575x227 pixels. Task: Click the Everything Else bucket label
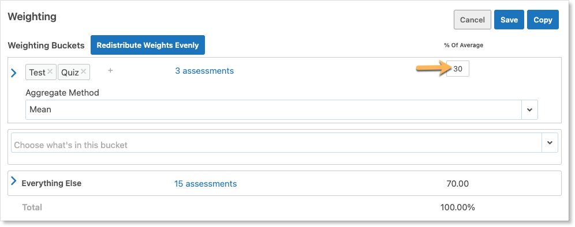click(51, 183)
